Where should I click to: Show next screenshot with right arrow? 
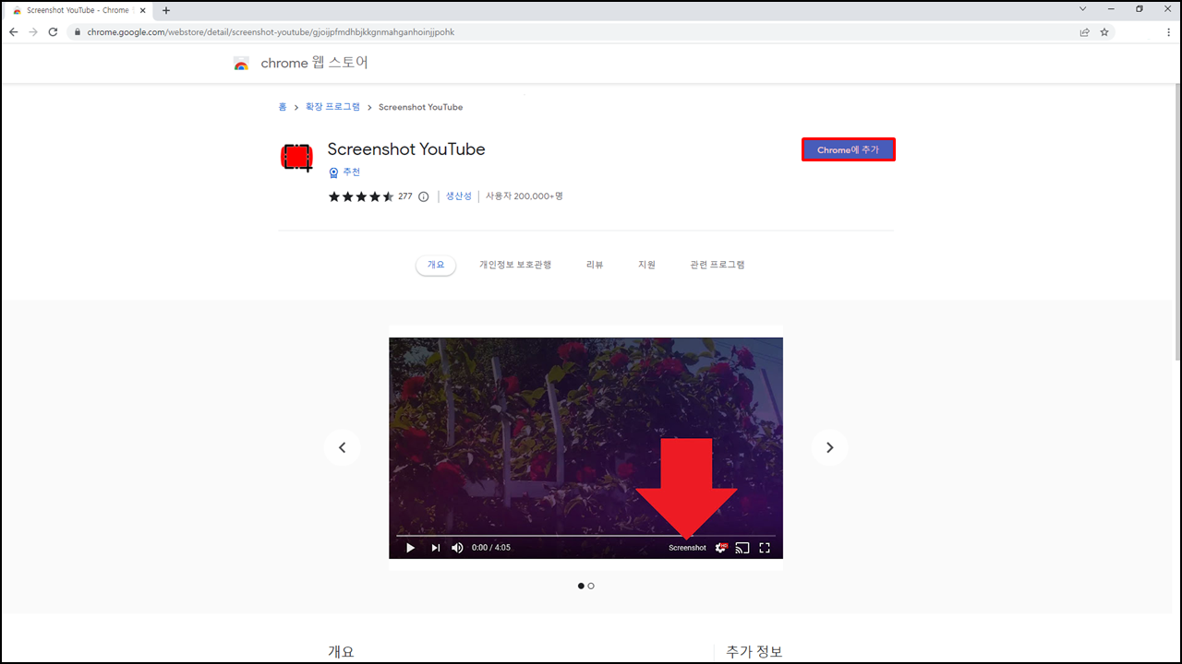tap(829, 447)
